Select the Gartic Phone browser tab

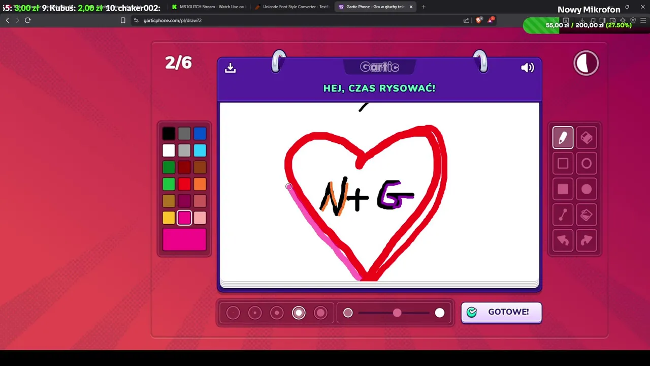tap(375, 7)
